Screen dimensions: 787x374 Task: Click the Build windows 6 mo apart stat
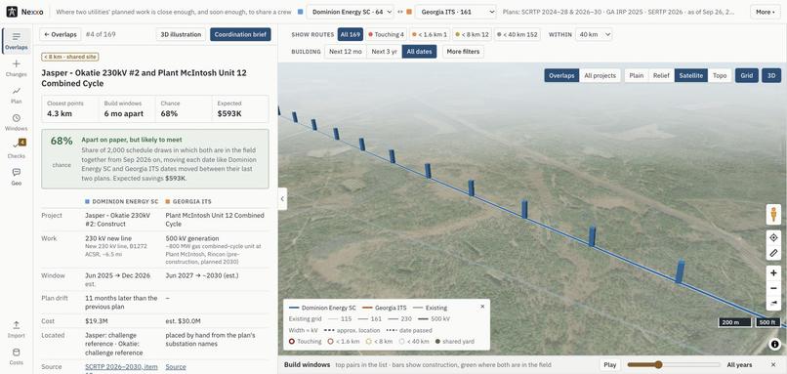click(127, 109)
